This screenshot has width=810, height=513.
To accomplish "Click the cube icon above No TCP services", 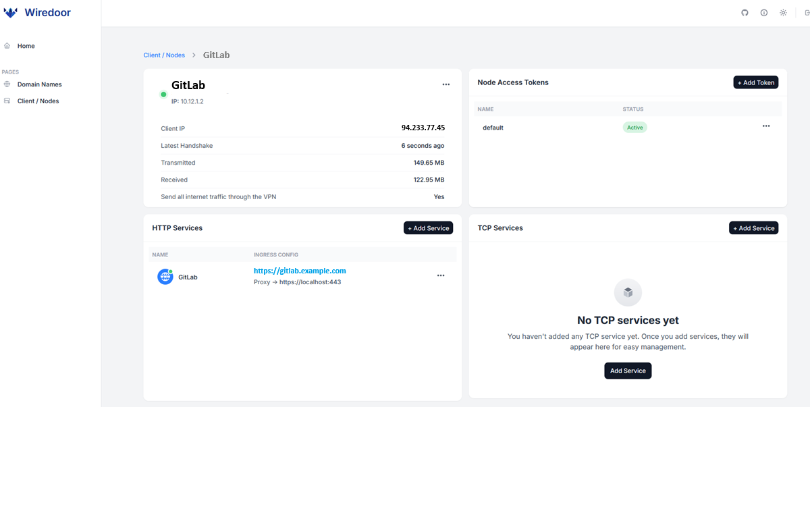I will [628, 293].
